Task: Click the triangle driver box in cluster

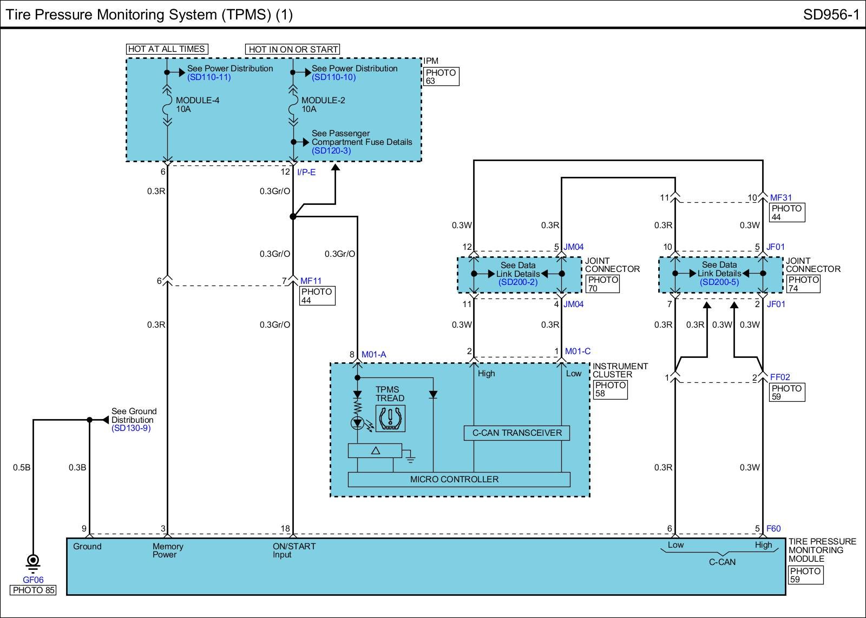Action: pos(375,450)
